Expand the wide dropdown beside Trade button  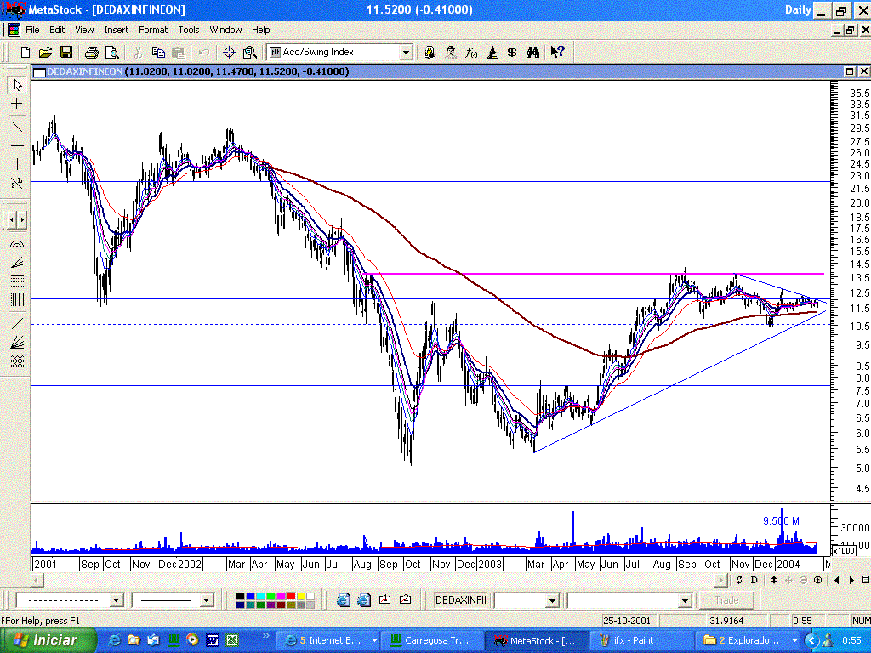685,600
